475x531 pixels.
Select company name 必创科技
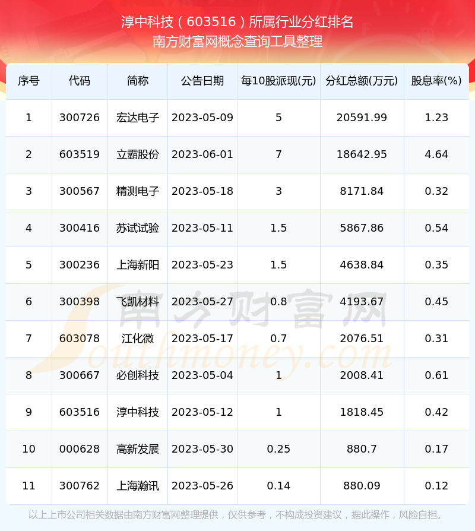coord(138,375)
